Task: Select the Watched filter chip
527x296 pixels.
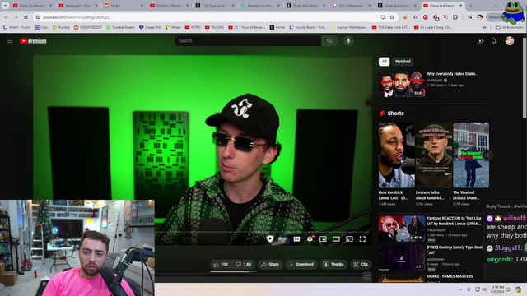Action: (403, 62)
